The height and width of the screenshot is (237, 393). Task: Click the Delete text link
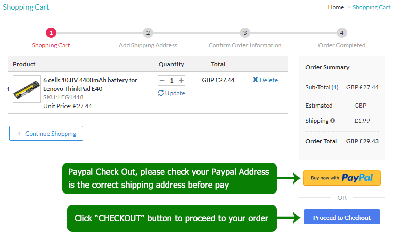click(x=268, y=80)
